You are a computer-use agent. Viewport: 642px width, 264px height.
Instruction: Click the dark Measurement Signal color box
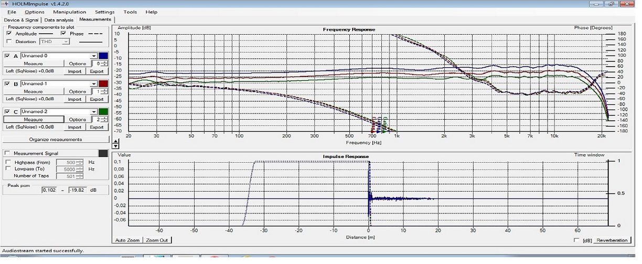tap(103, 153)
